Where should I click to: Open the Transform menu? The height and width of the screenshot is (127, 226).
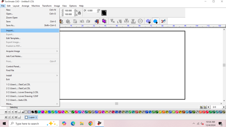click(47, 6)
